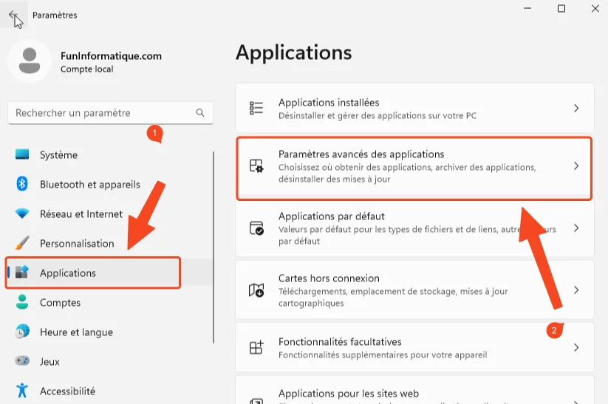Select Jeux in sidebar
The width and height of the screenshot is (608, 404).
point(109,361)
